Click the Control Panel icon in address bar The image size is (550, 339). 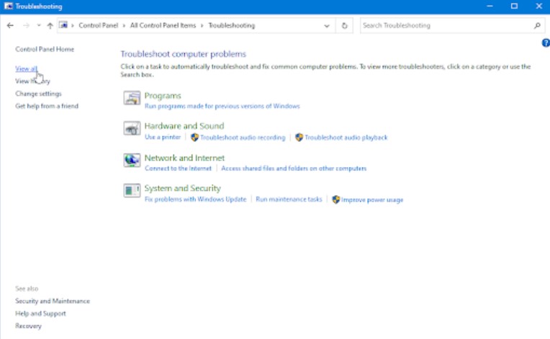(x=63, y=25)
